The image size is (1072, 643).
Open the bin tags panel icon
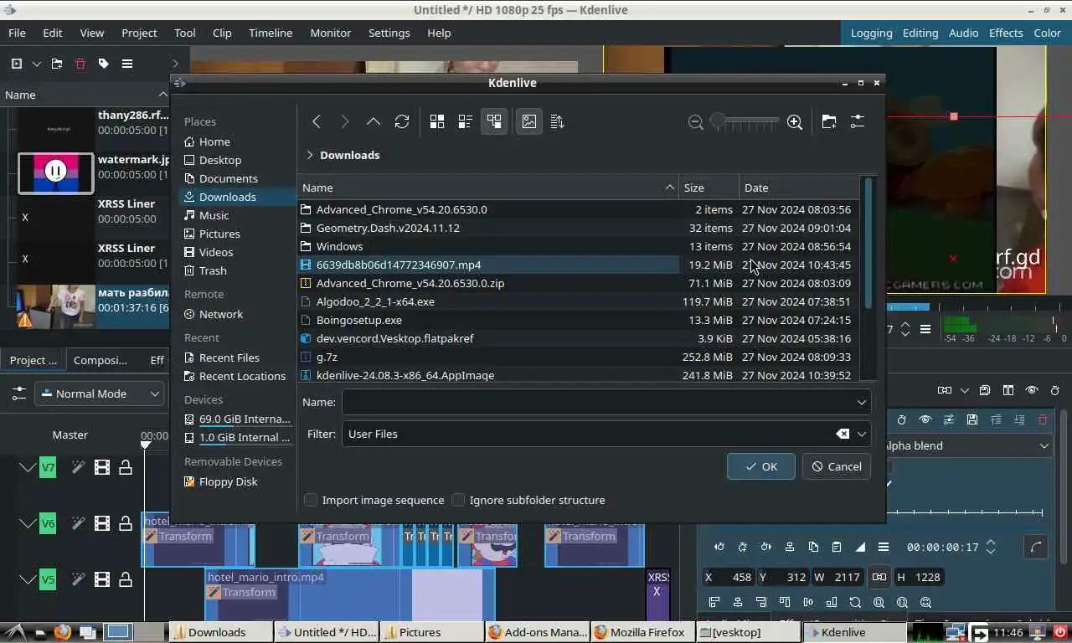tap(104, 64)
